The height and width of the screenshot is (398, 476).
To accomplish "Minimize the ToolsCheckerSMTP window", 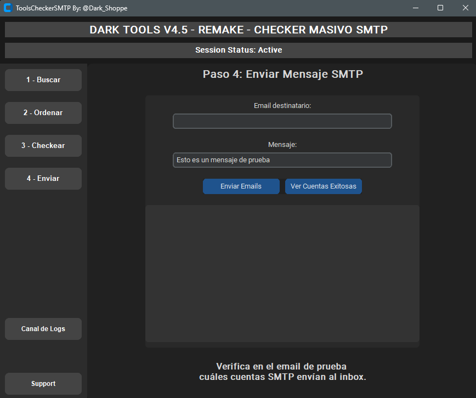I will click(416, 8).
